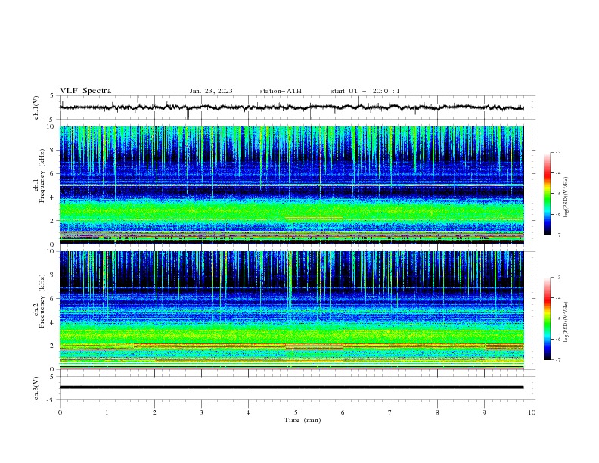This screenshot has height=463, width=599.
Task: Click the time axis tick label "5"
Action: pyautogui.click(x=296, y=412)
